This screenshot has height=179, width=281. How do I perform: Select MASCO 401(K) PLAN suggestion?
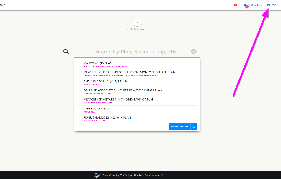pyautogui.click(x=98, y=63)
